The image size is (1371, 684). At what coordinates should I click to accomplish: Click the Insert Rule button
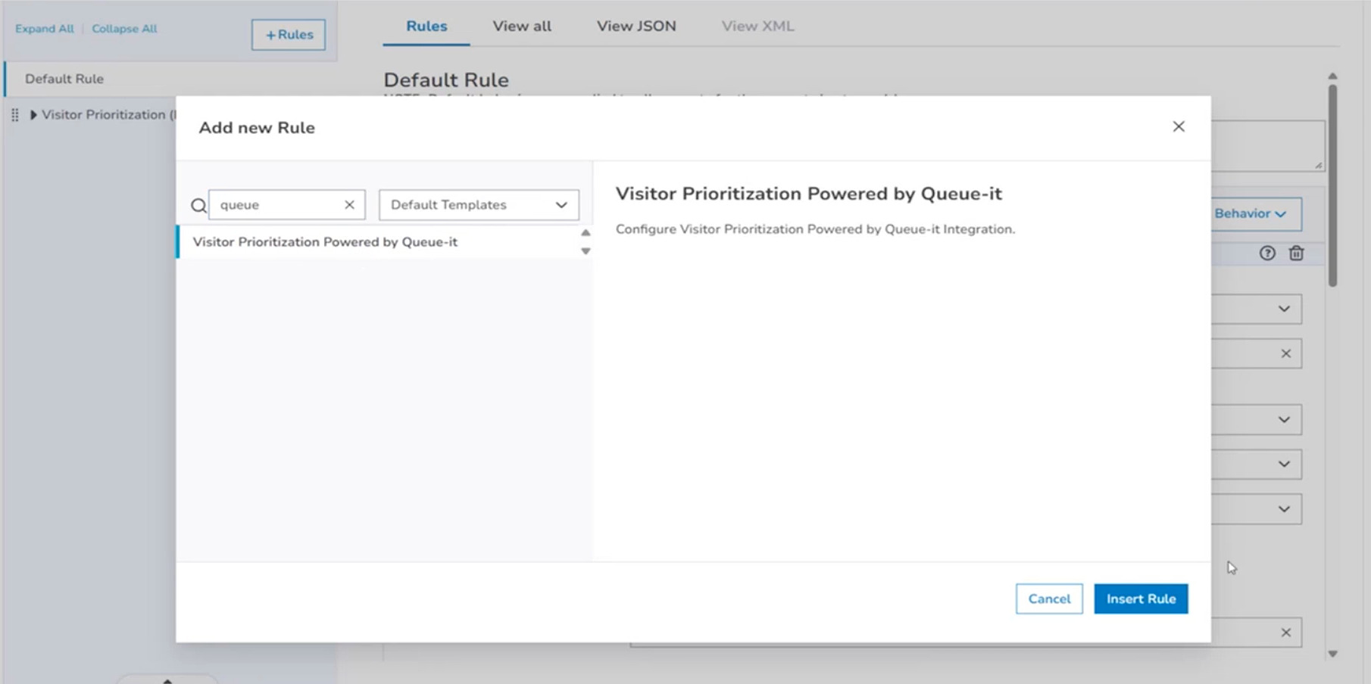(x=1141, y=598)
